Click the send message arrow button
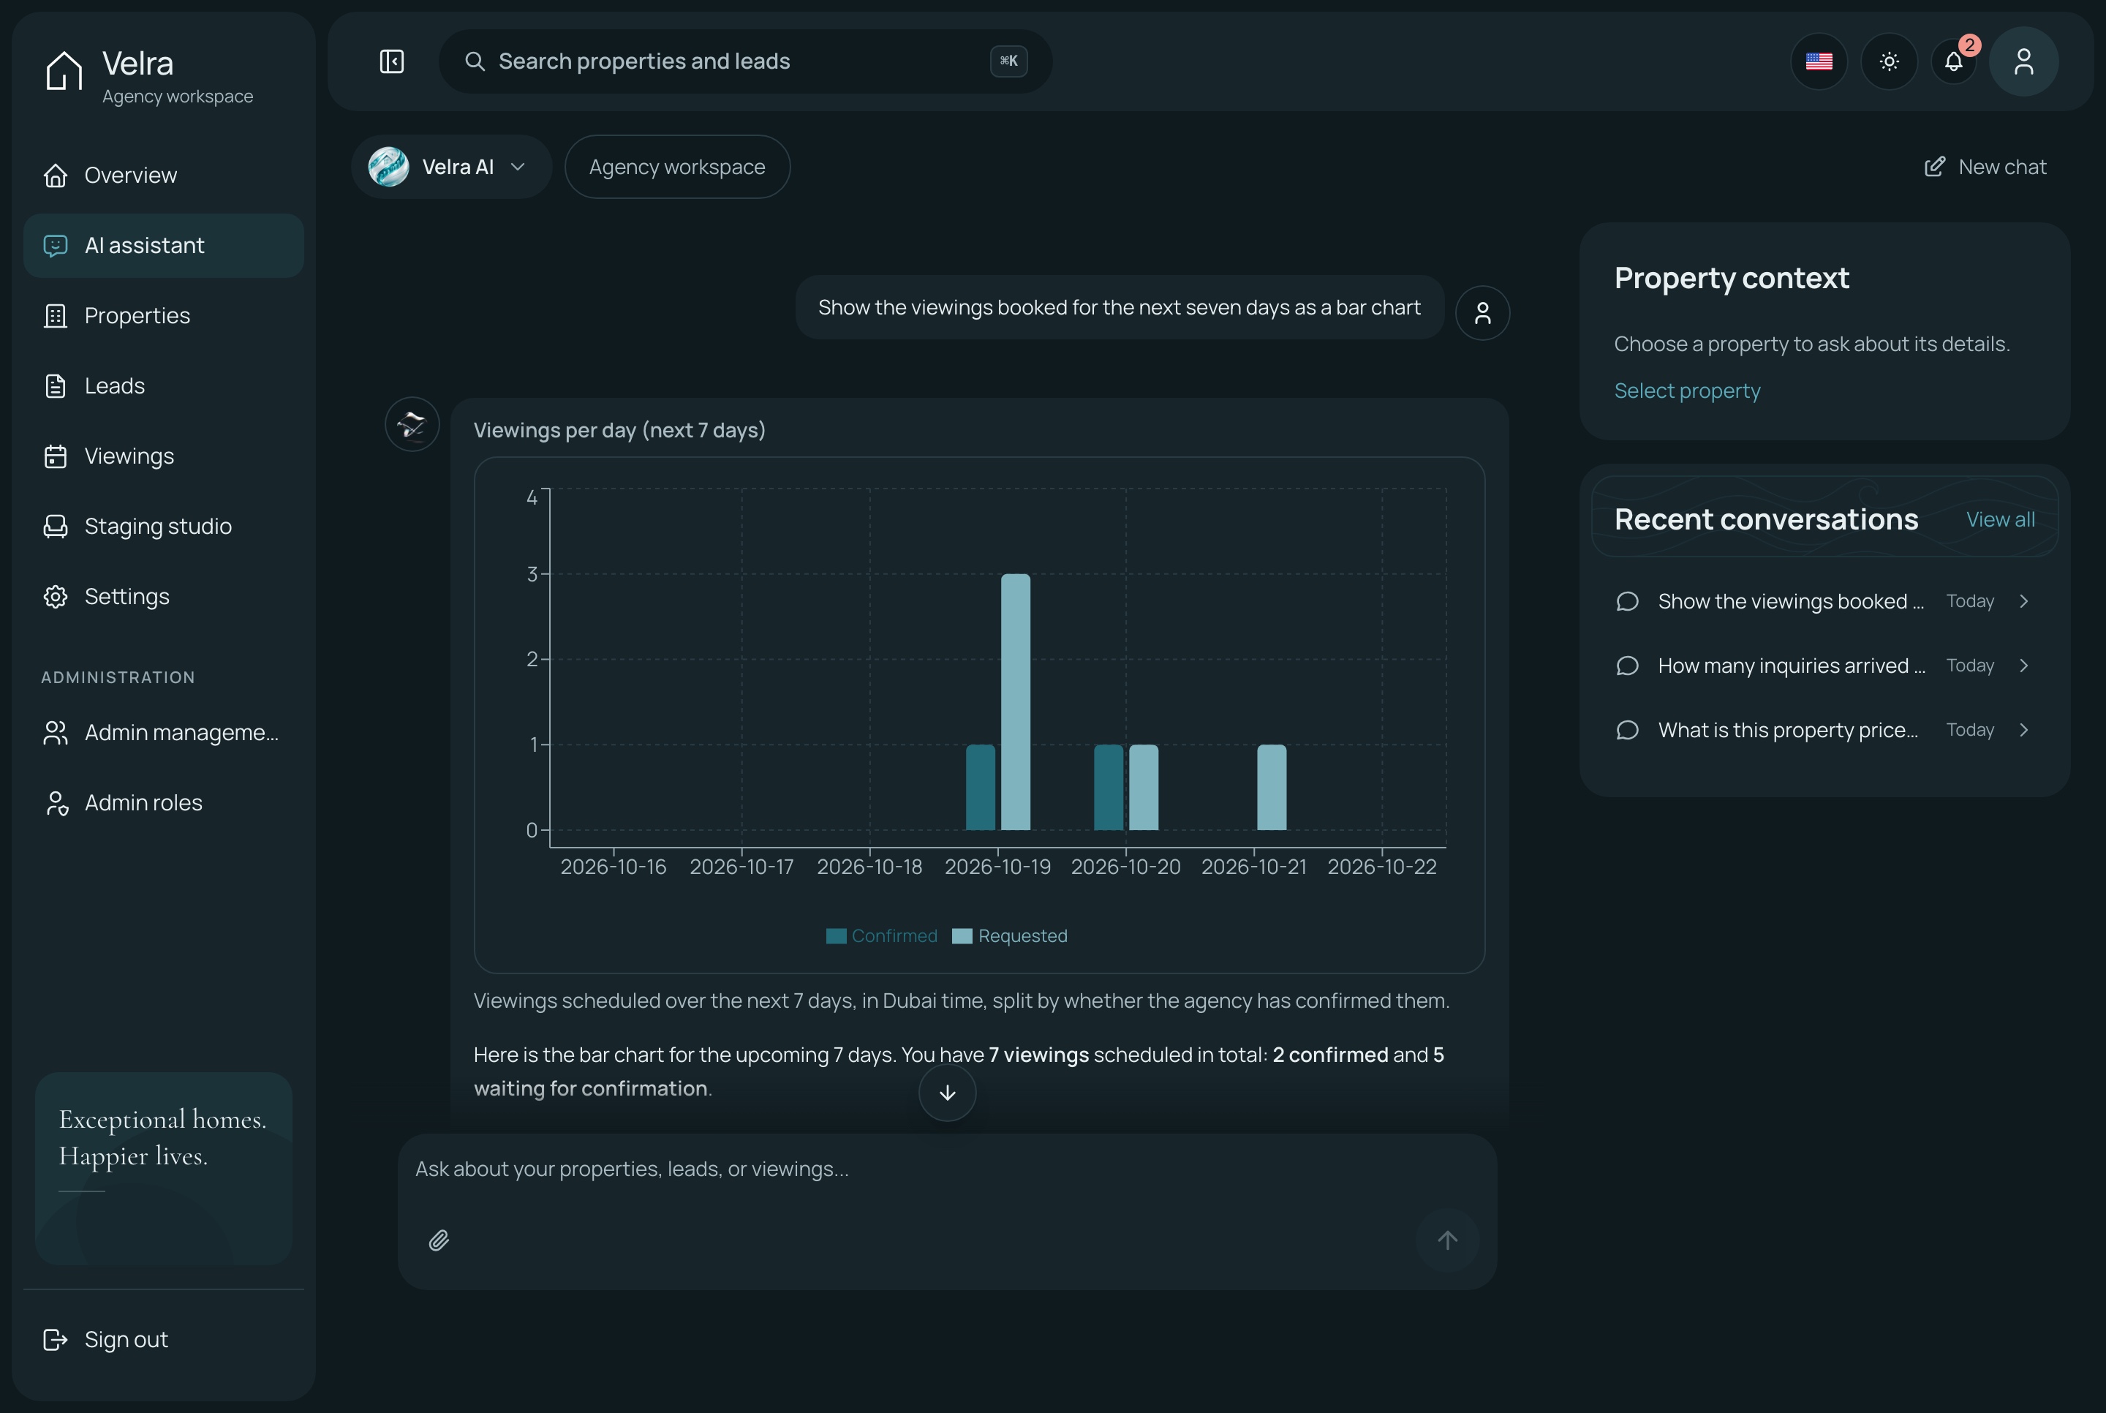This screenshot has width=2106, height=1413. pyautogui.click(x=1446, y=1241)
